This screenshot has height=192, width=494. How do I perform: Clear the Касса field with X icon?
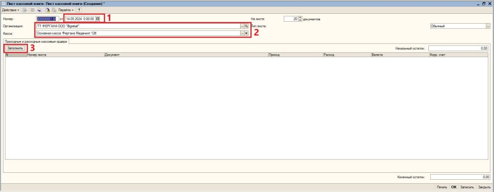point(247,33)
